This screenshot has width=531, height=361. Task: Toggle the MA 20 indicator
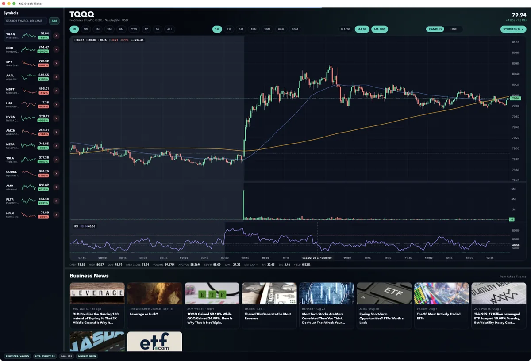pos(345,29)
